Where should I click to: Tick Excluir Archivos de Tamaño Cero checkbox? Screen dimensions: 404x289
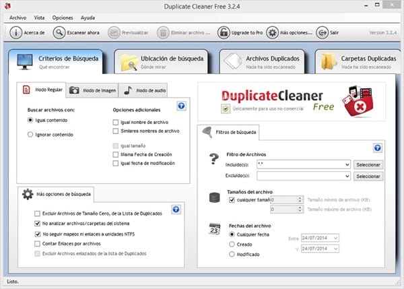[x=37, y=214]
